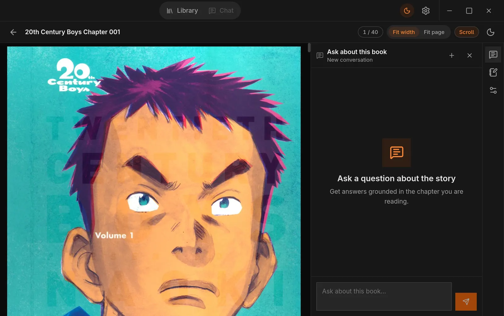Start a new conversation with plus icon
This screenshot has width=504, height=316.
[451, 55]
